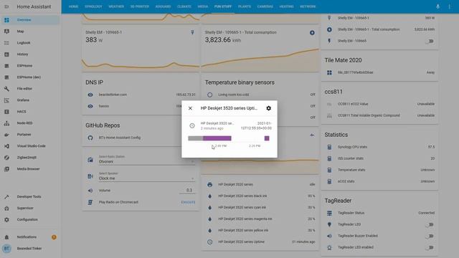Open Media Browser in sidebar
This screenshot has width=459, height=258.
coord(30,169)
